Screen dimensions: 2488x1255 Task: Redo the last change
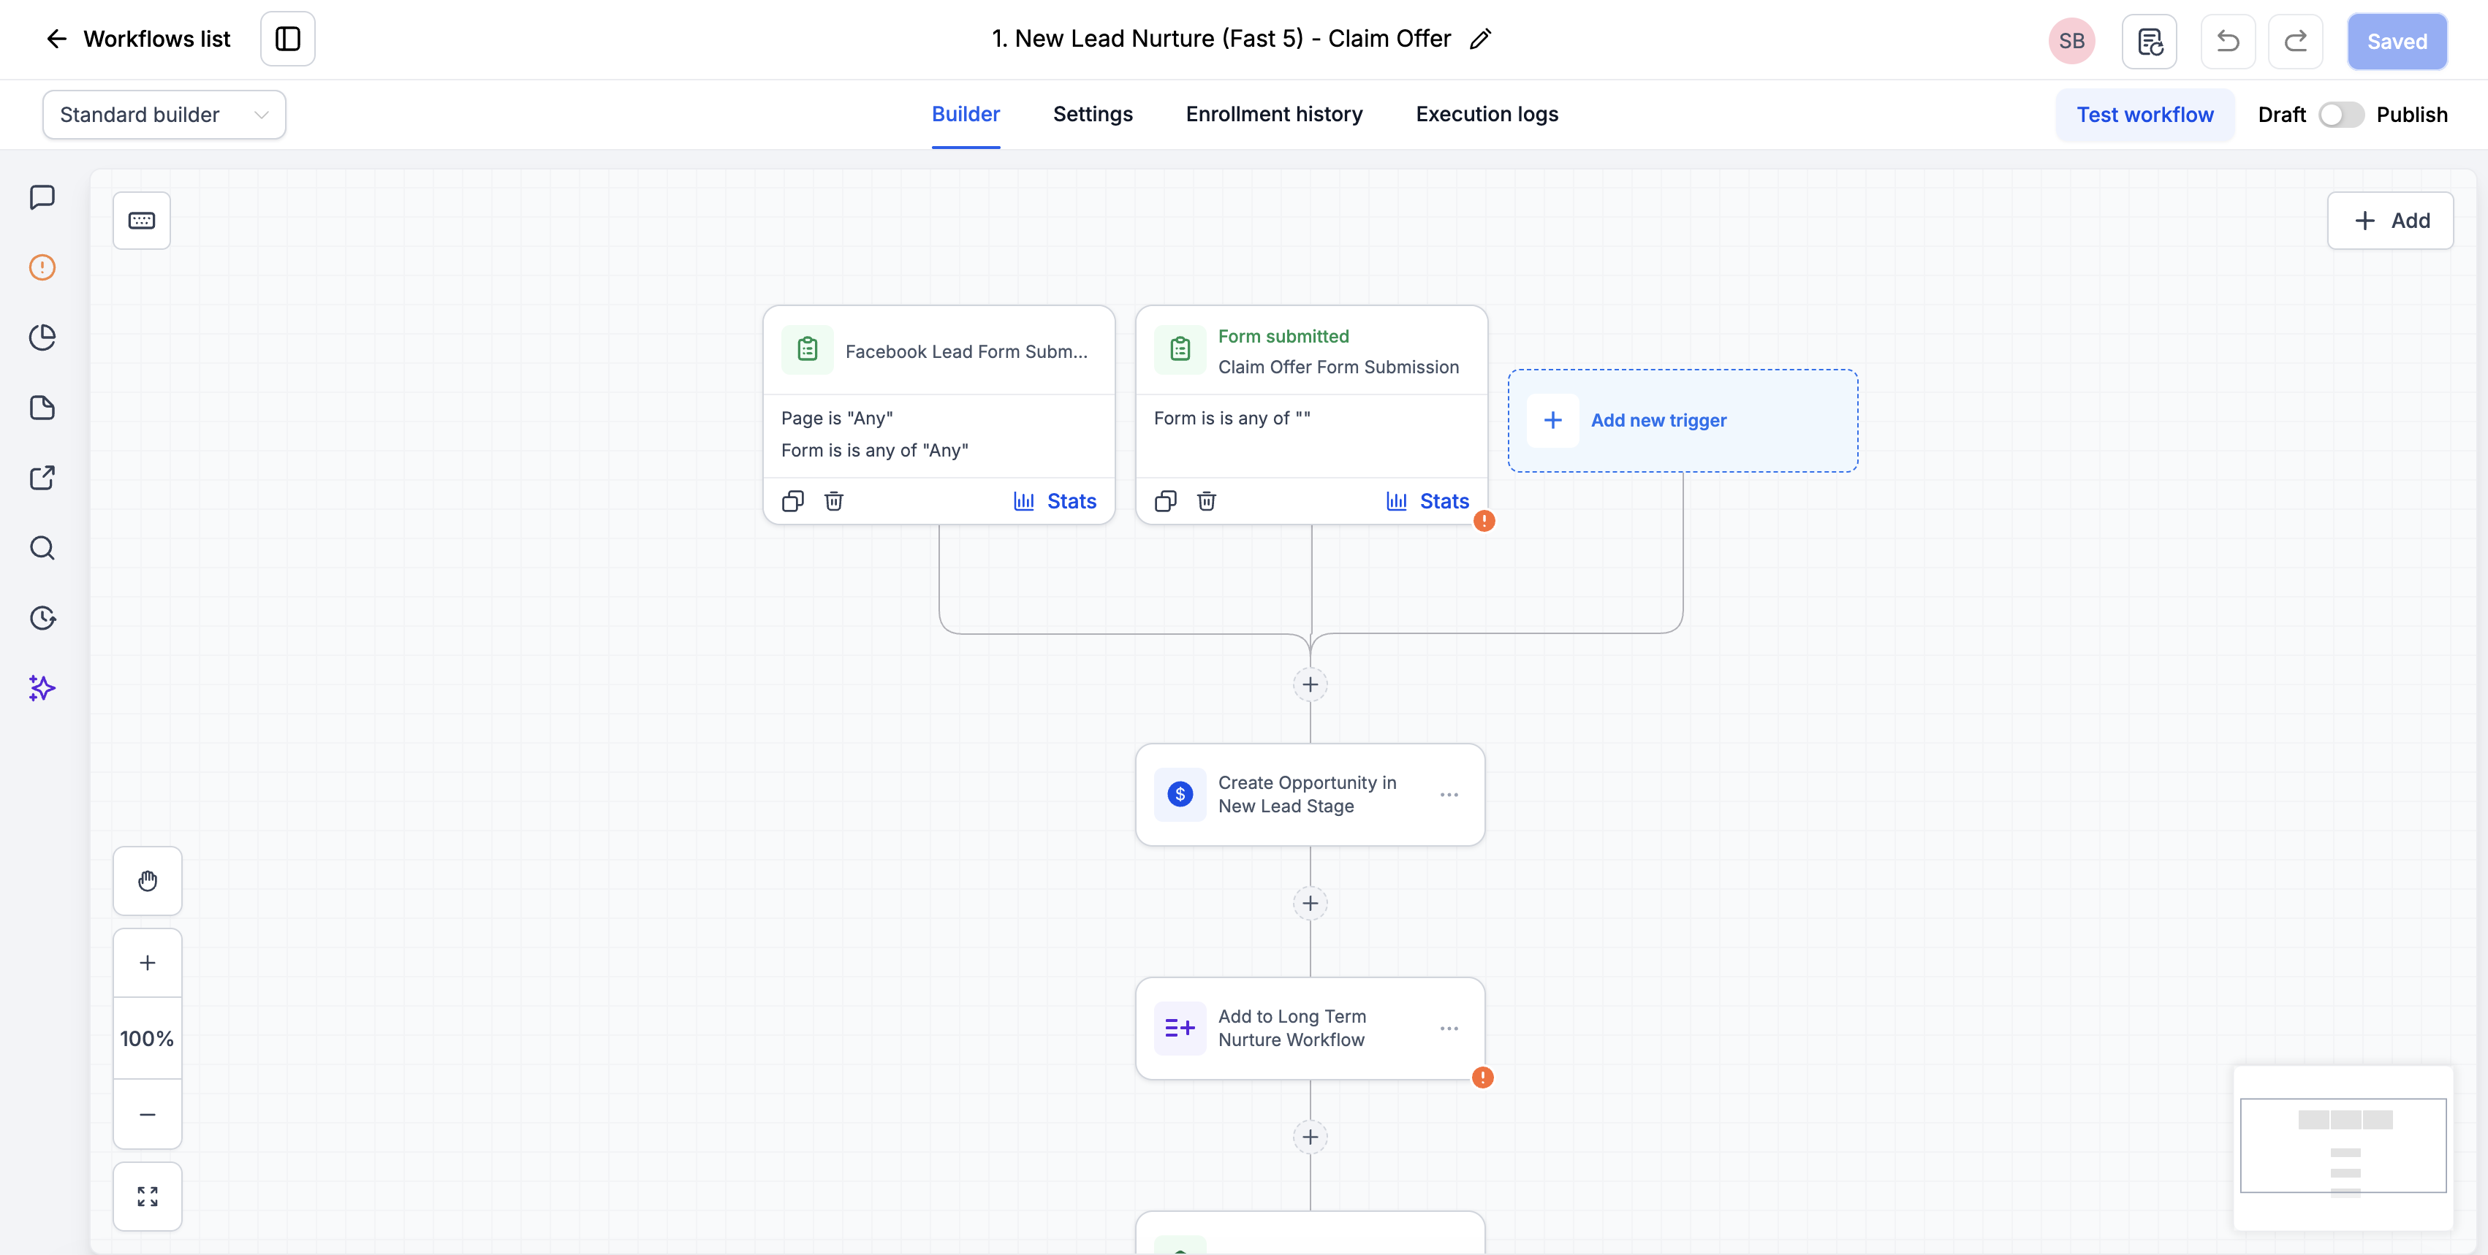coord(2295,42)
